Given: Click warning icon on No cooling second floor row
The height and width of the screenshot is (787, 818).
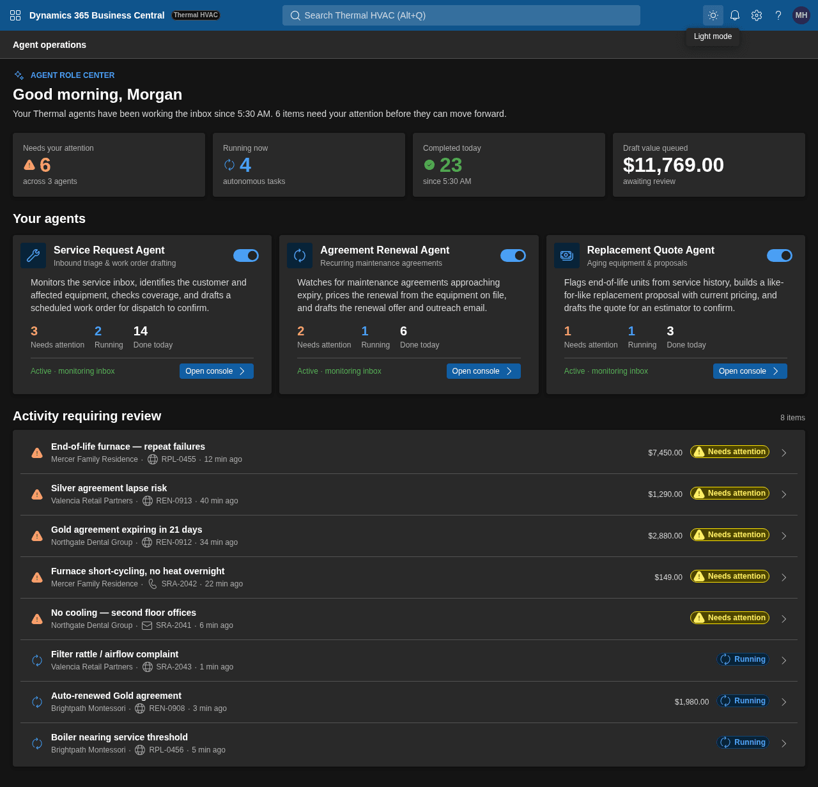Looking at the screenshot, I should click(x=37, y=619).
